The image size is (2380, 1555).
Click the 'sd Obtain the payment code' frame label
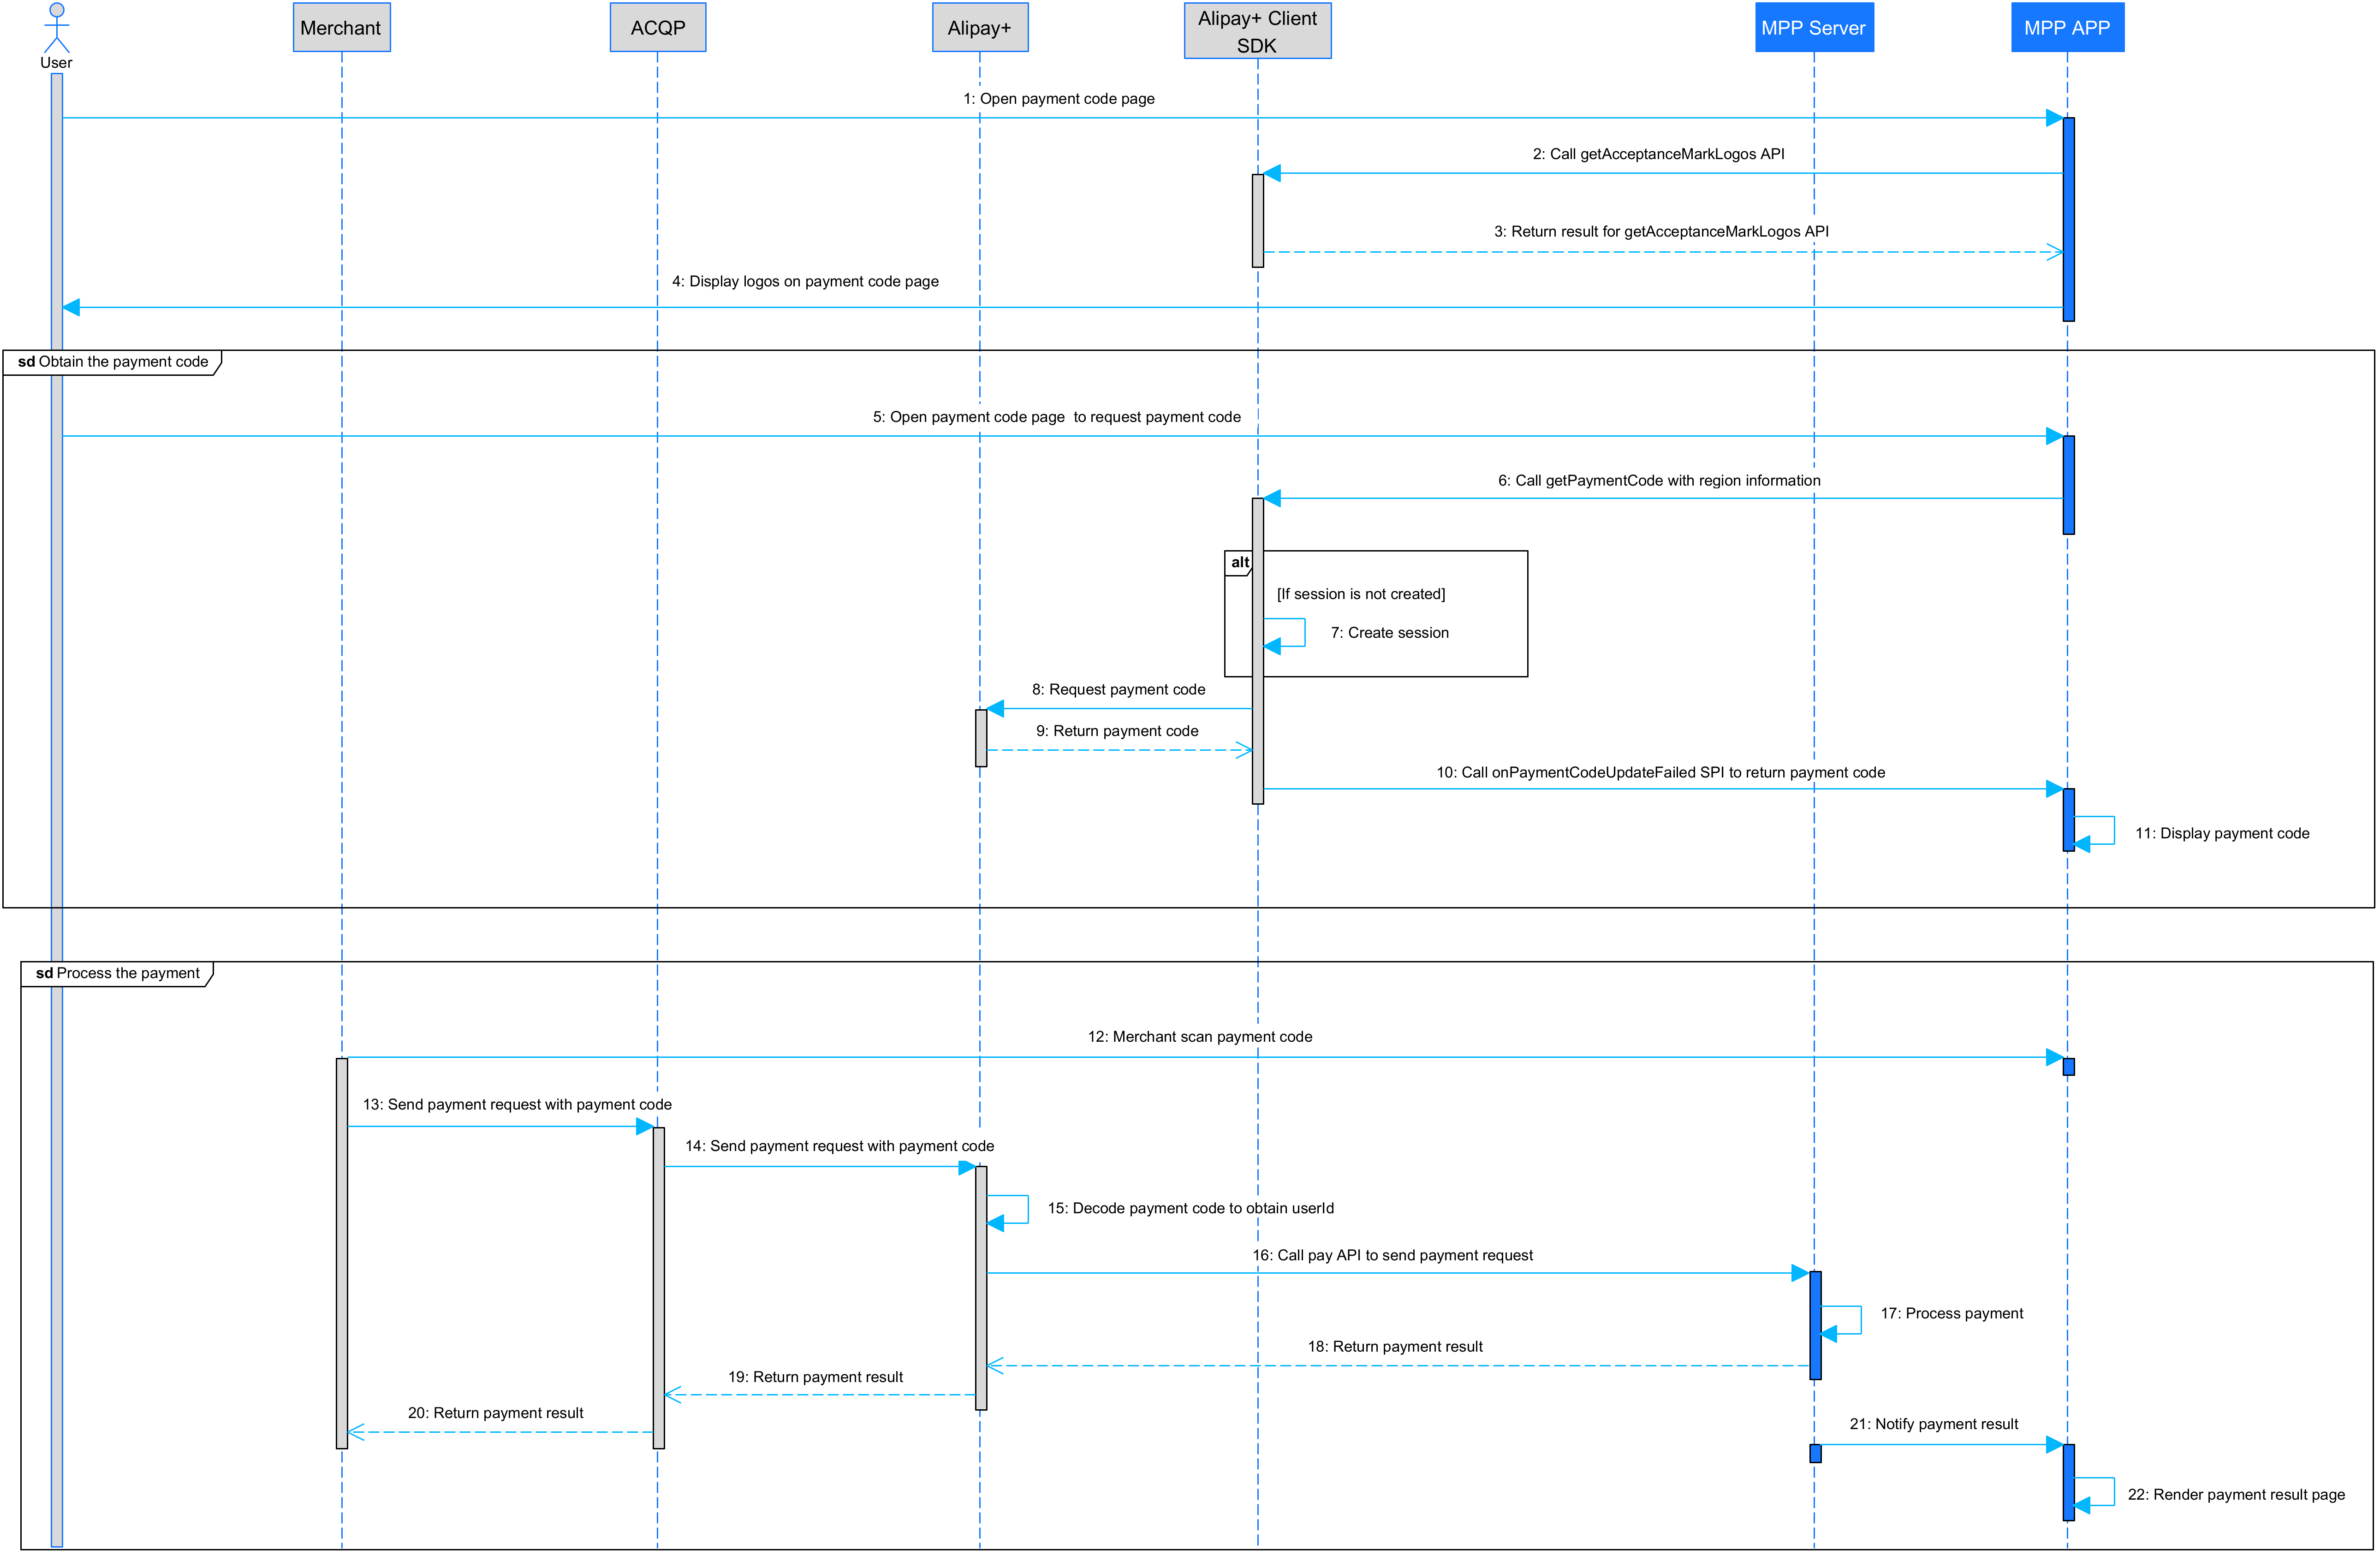coord(112,362)
